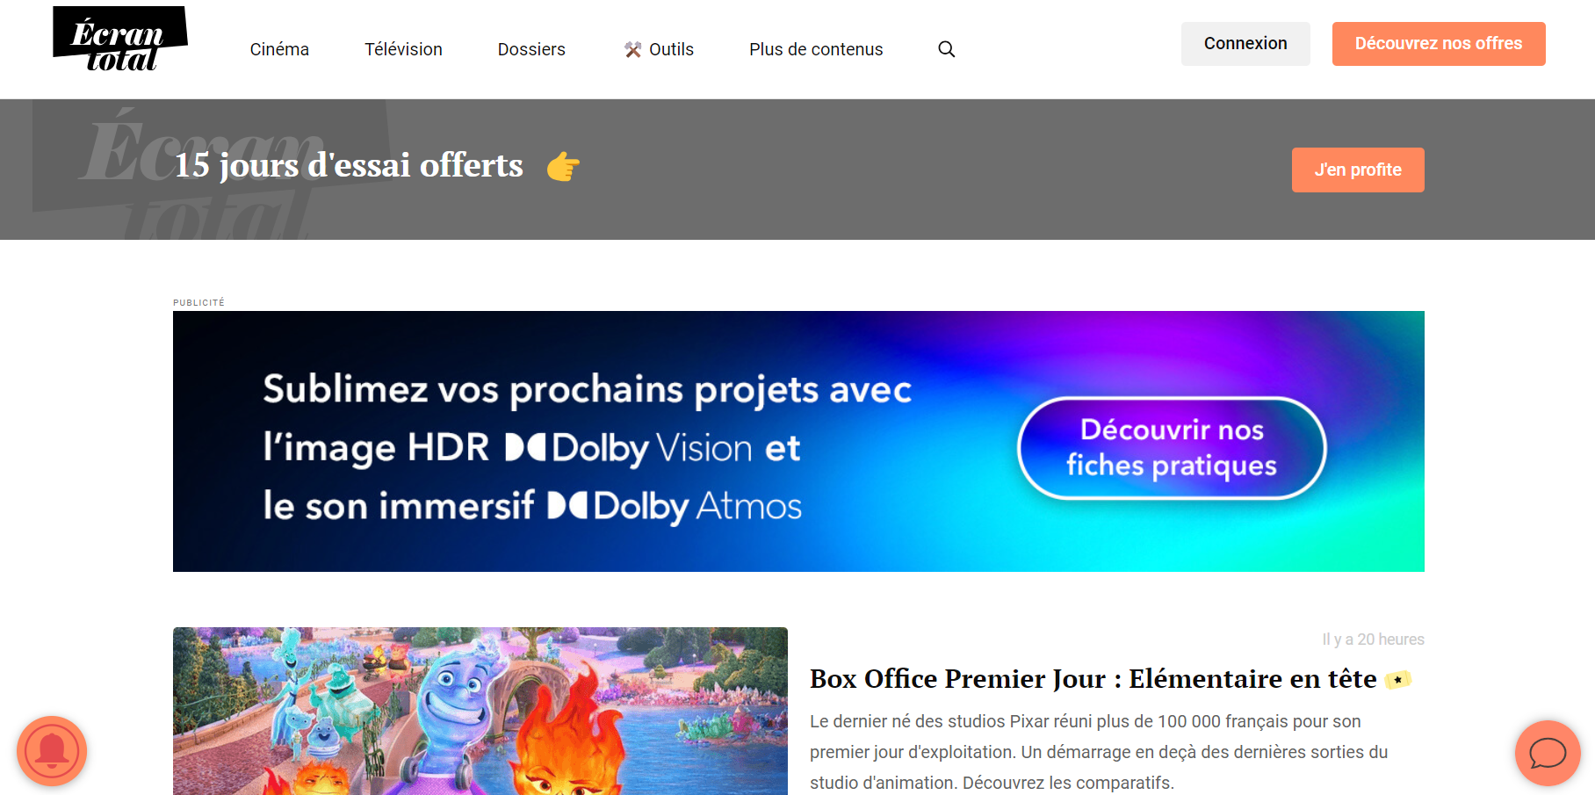Click the Connexion button
The height and width of the screenshot is (795, 1595).
[1245, 44]
